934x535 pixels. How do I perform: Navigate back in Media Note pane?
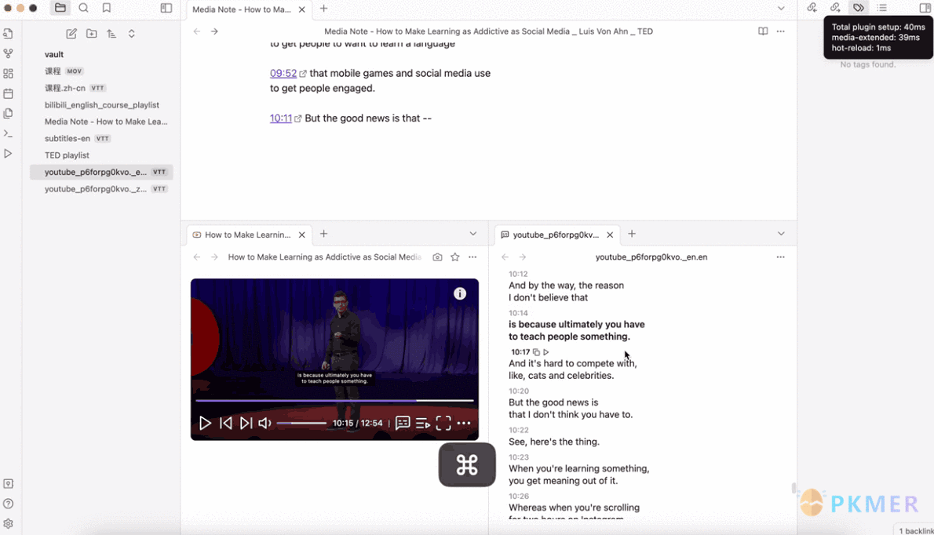tap(197, 31)
